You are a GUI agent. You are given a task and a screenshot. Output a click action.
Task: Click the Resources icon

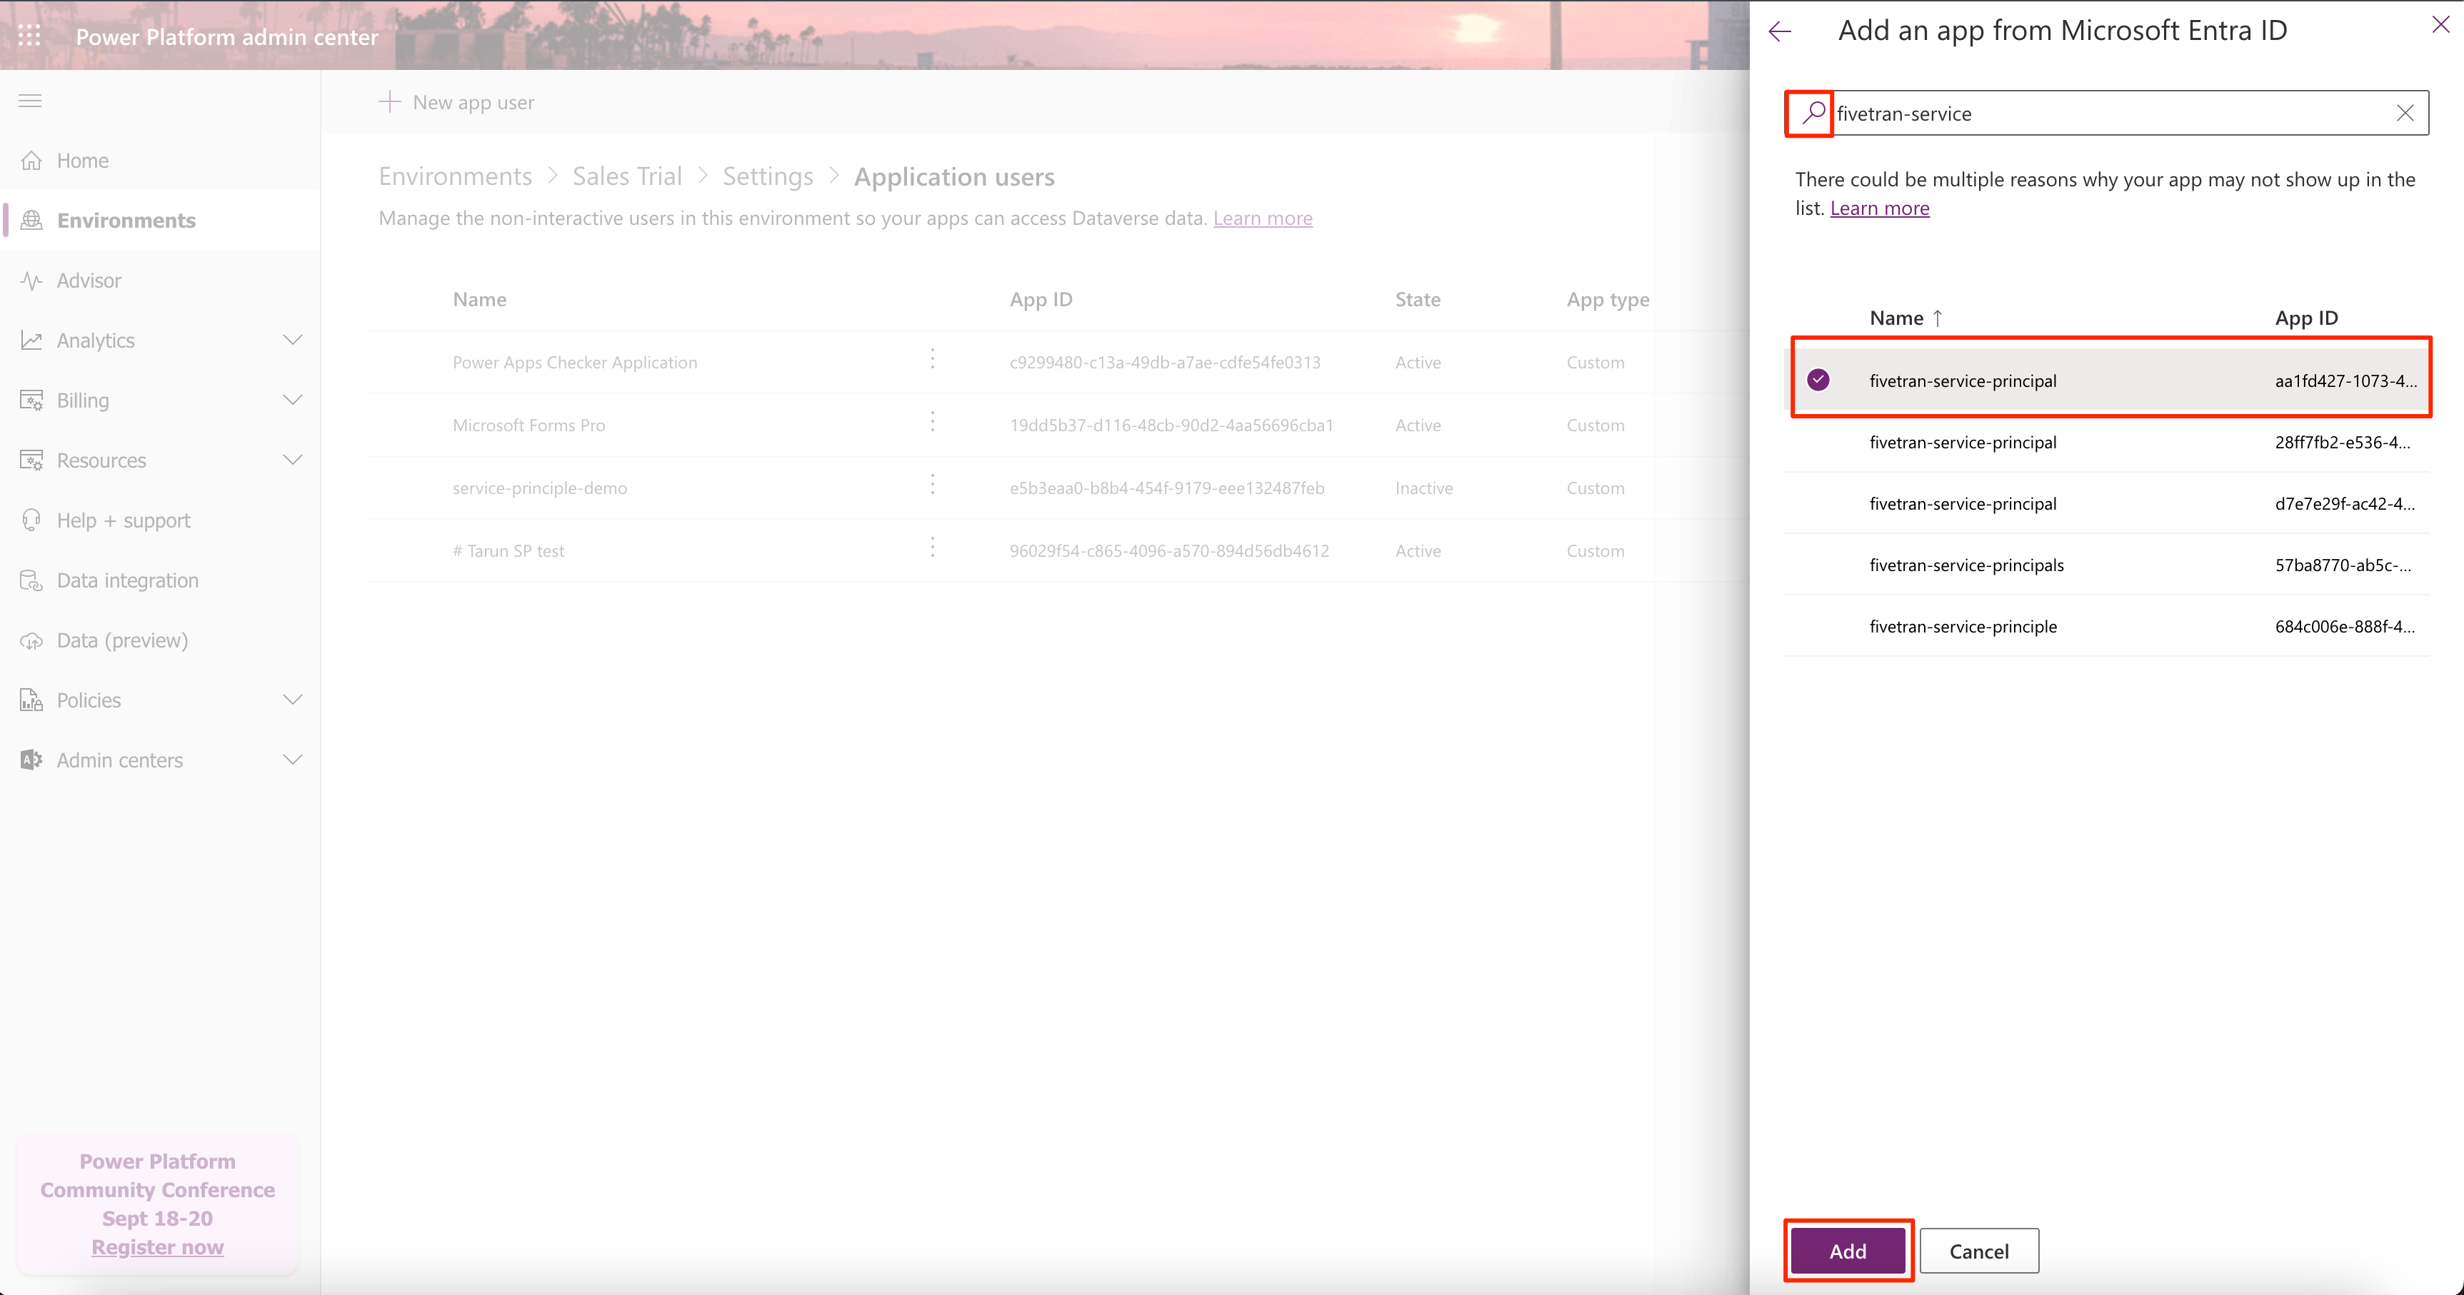pyautogui.click(x=31, y=460)
